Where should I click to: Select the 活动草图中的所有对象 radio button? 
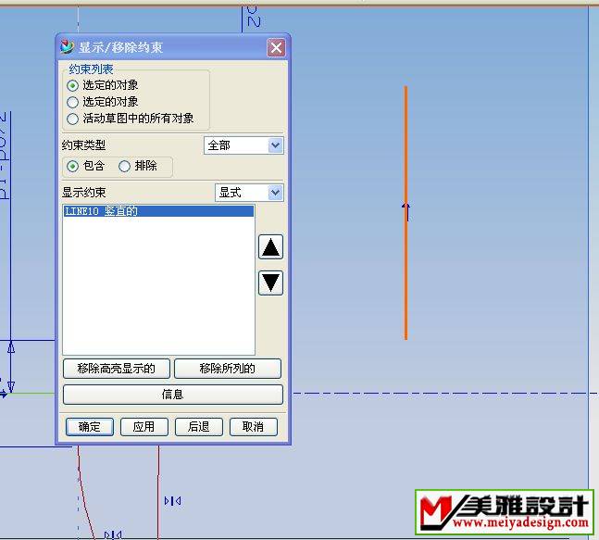pos(73,119)
